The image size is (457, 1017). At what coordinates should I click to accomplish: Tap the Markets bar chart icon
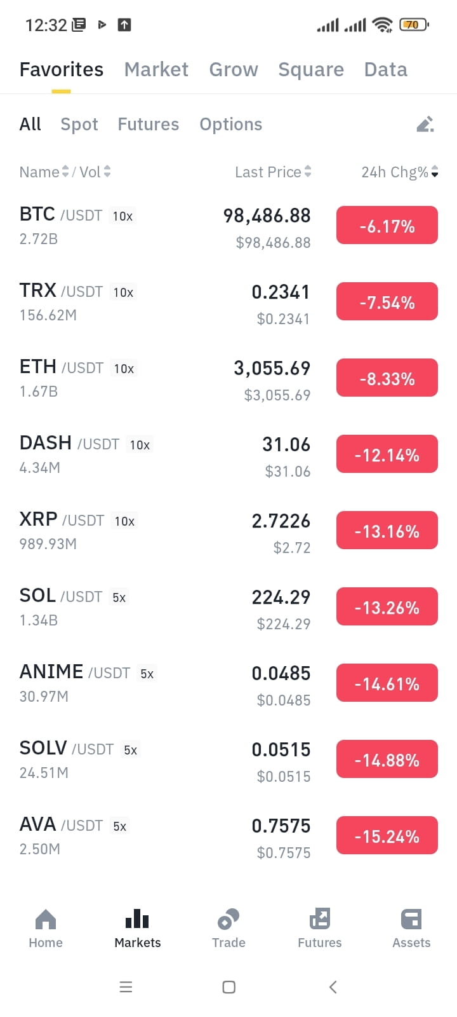pyautogui.click(x=137, y=919)
